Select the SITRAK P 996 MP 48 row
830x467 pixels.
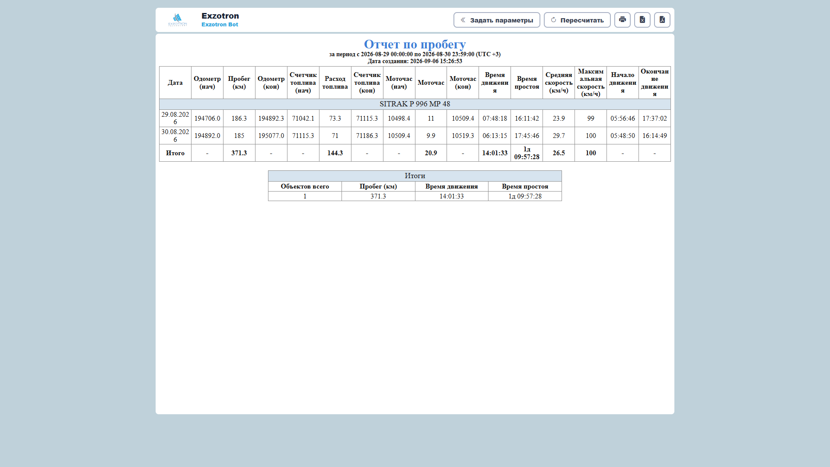[415, 104]
